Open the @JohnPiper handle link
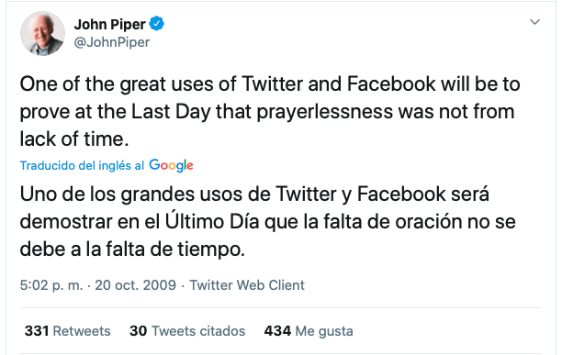Screen dimensions: 562x355 (112, 42)
